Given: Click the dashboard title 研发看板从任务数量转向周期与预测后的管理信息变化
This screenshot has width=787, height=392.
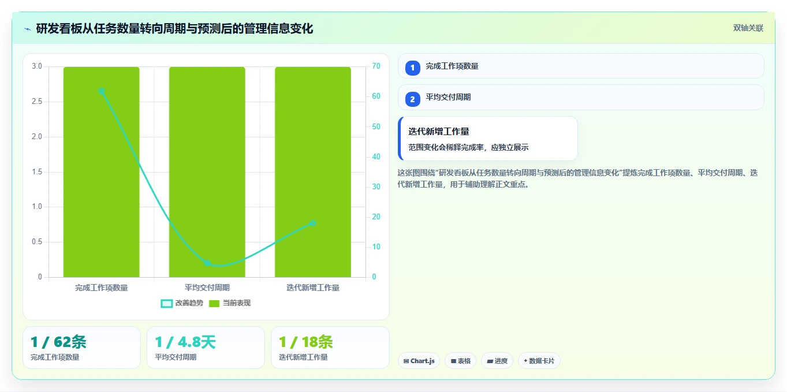Looking at the screenshot, I should pos(174,29).
